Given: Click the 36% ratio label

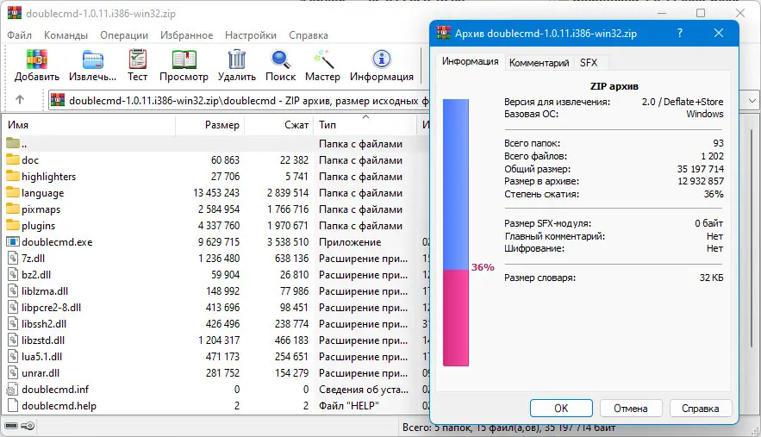Looking at the screenshot, I should pos(483,267).
